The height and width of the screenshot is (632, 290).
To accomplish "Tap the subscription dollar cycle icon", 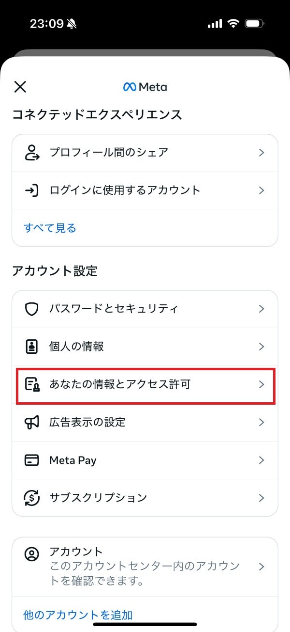I will click(31, 498).
